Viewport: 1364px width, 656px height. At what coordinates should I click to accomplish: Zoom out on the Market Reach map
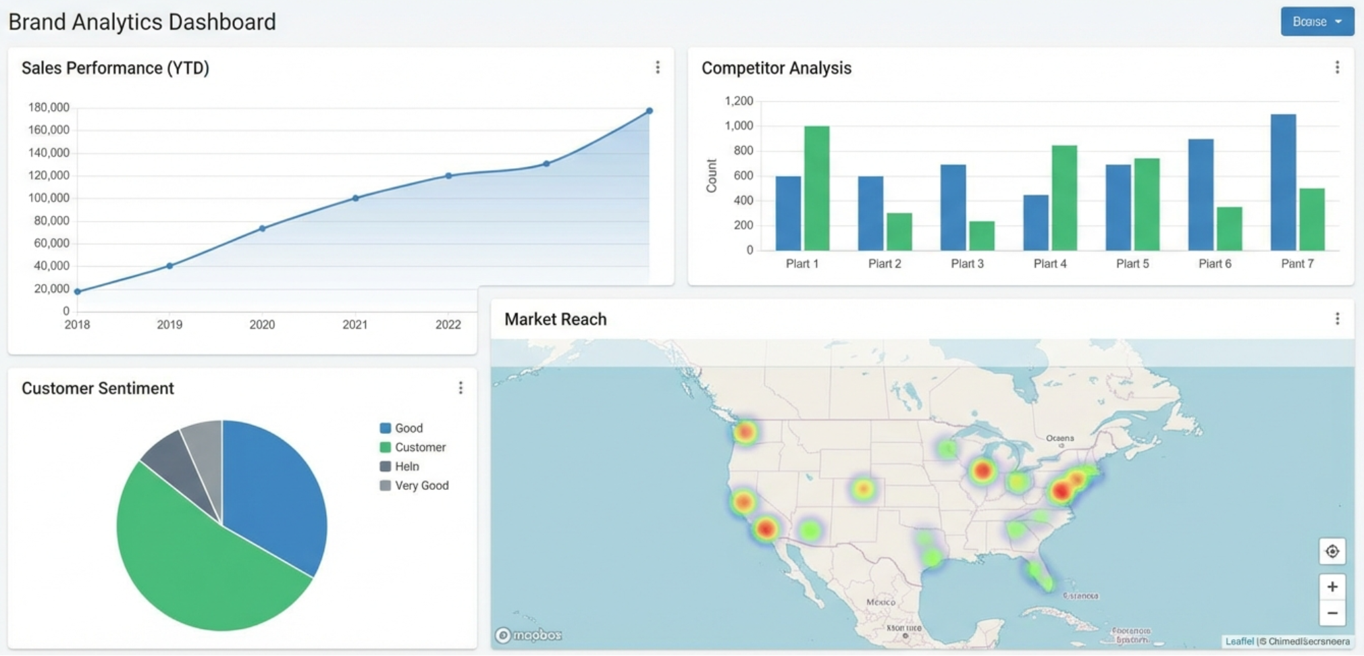tap(1332, 612)
